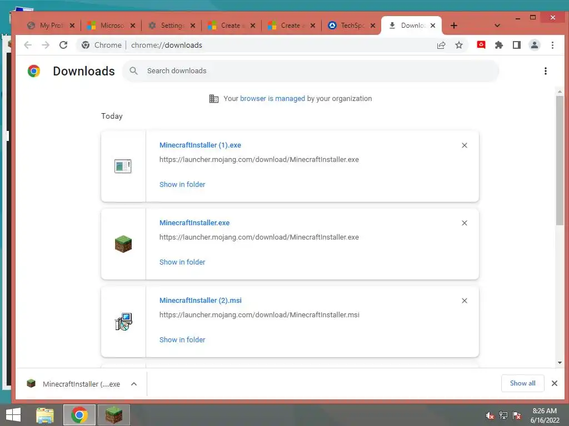Expand options for MinecraftInstaller in download shelf
The height and width of the screenshot is (426, 569).
[x=134, y=384]
